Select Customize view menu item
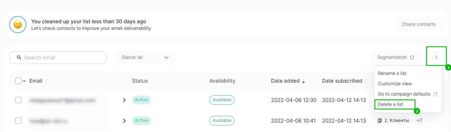 tap(394, 84)
